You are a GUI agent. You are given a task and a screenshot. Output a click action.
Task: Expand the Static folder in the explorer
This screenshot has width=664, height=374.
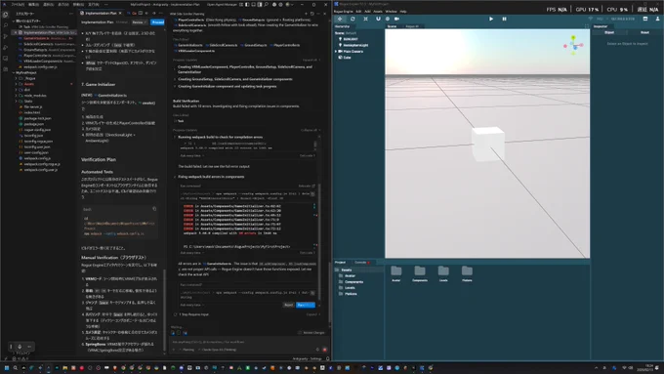(16, 102)
